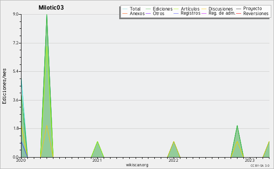Click the wikiscan.org label below the chart
This screenshot has height=169, width=274.
pos(137,165)
